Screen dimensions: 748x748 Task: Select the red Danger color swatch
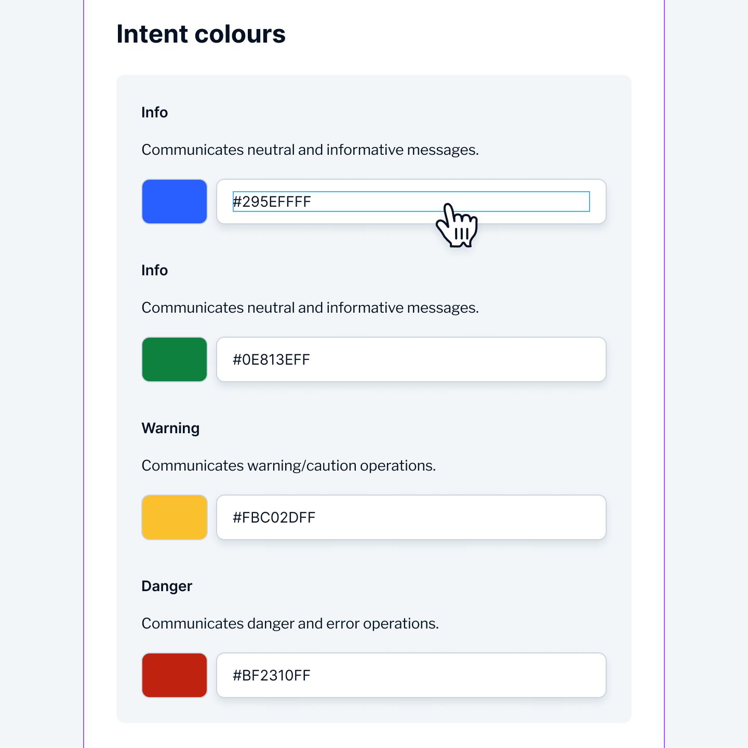point(174,675)
